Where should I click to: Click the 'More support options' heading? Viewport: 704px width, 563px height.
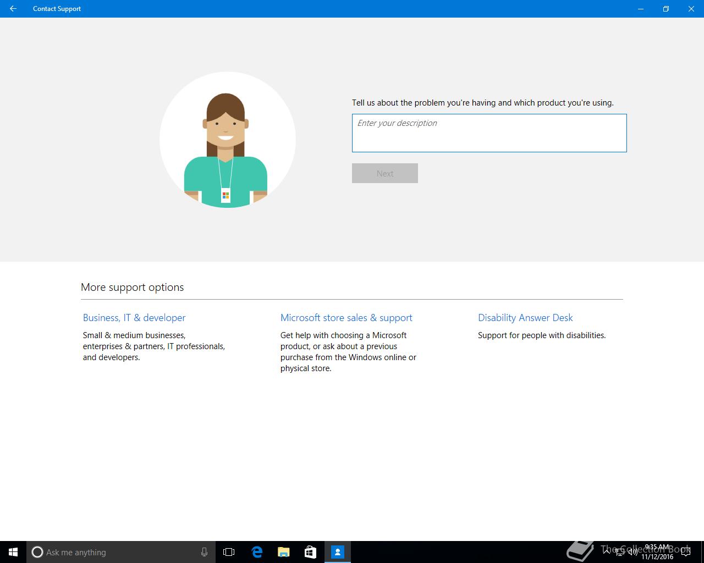133,287
